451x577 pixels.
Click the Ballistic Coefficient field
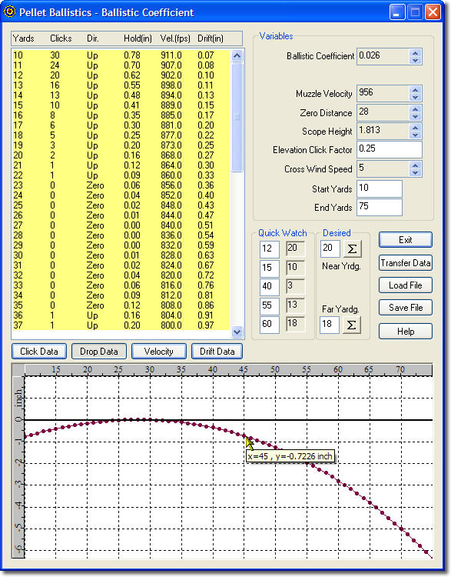click(383, 57)
